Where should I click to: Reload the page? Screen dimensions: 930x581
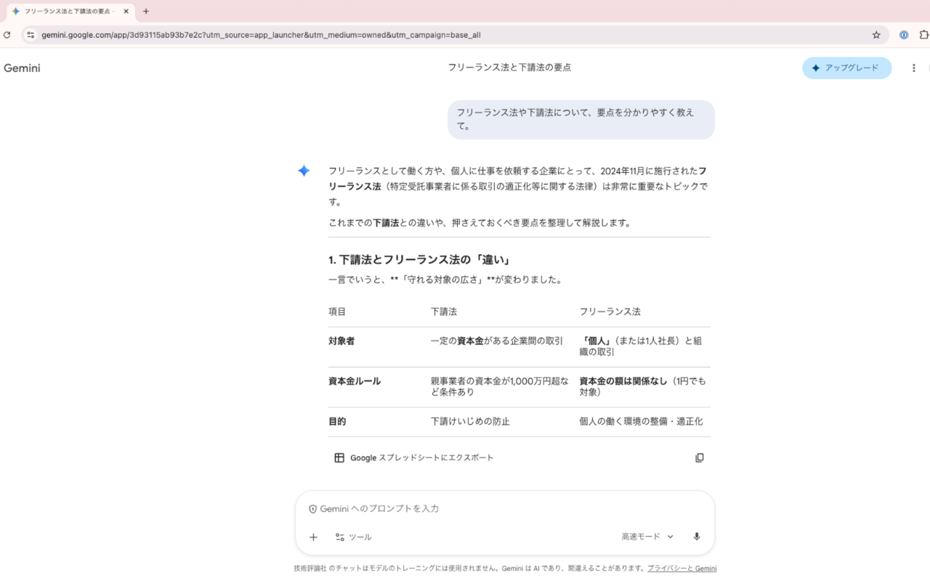(x=7, y=35)
